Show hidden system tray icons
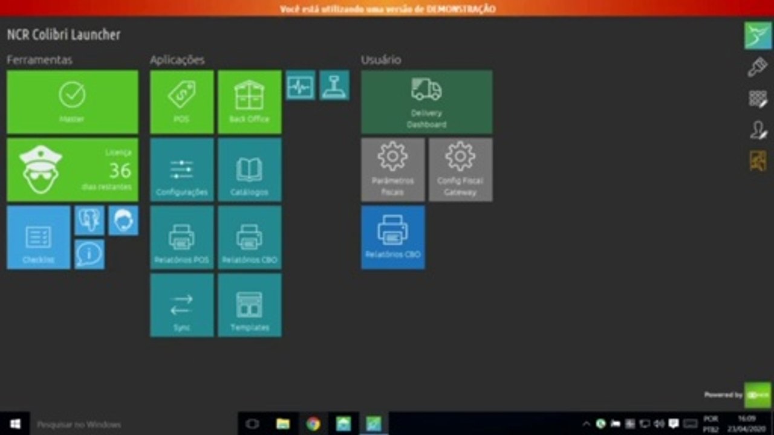The width and height of the screenshot is (774, 435). tap(586, 424)
